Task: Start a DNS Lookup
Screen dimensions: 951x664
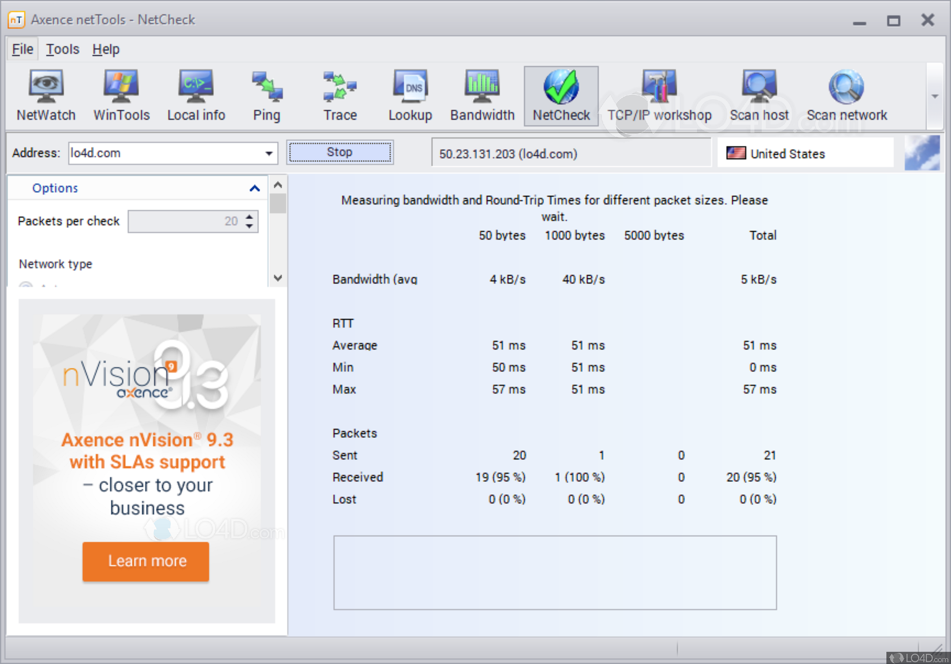Action: click(410, 95)
